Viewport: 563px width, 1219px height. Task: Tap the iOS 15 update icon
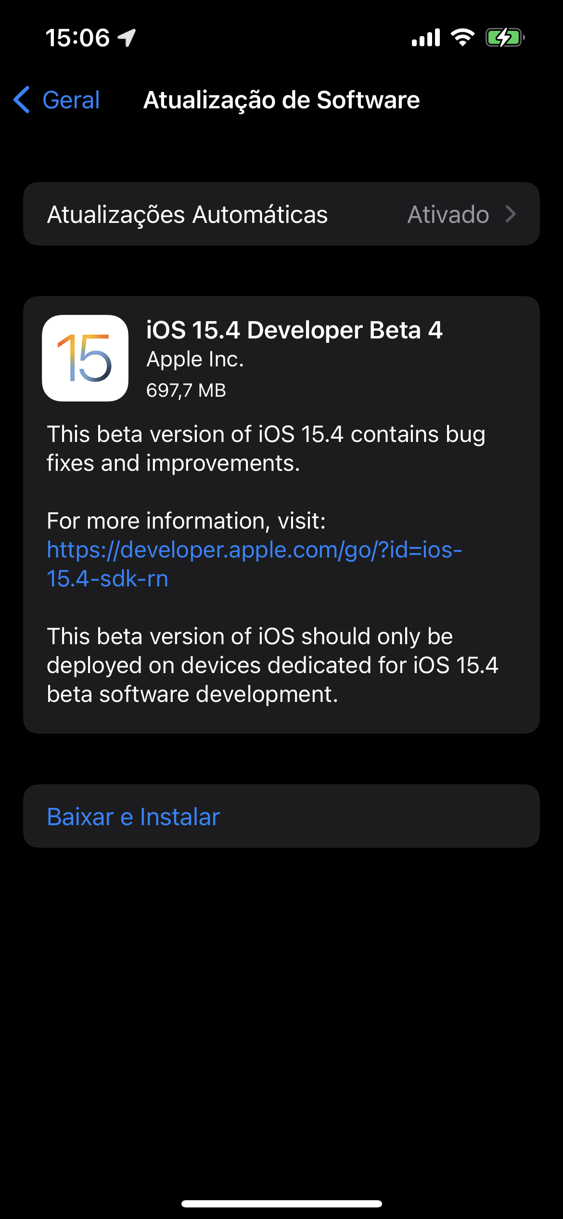coord(85,358)
